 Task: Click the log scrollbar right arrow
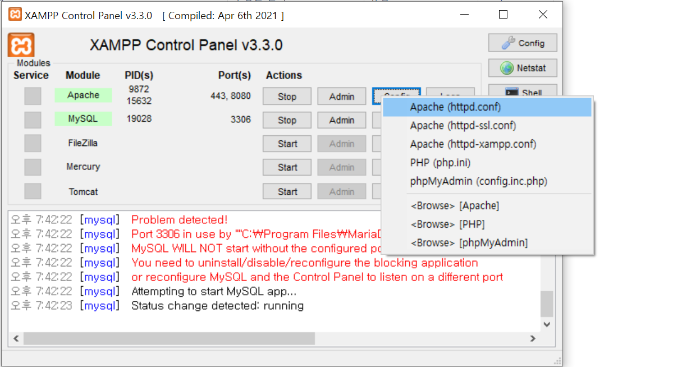point(533,338)
